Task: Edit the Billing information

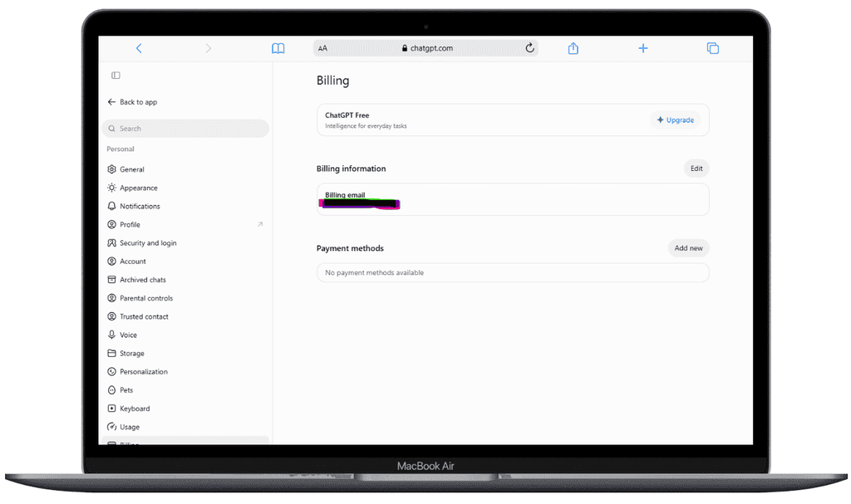Action: click(696, 169)
